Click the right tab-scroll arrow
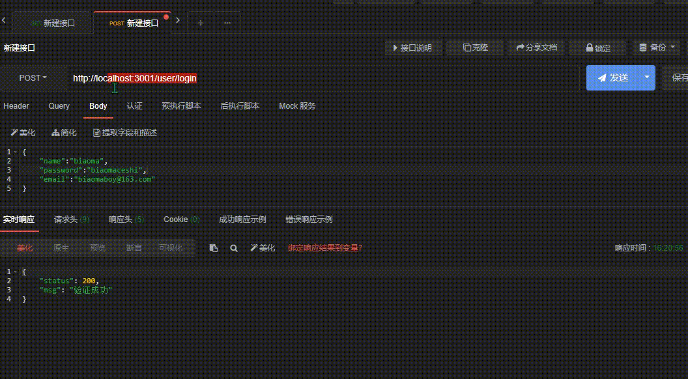 point(178,20)
